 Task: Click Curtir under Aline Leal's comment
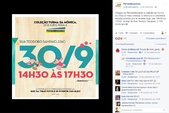tap(124, 83)
